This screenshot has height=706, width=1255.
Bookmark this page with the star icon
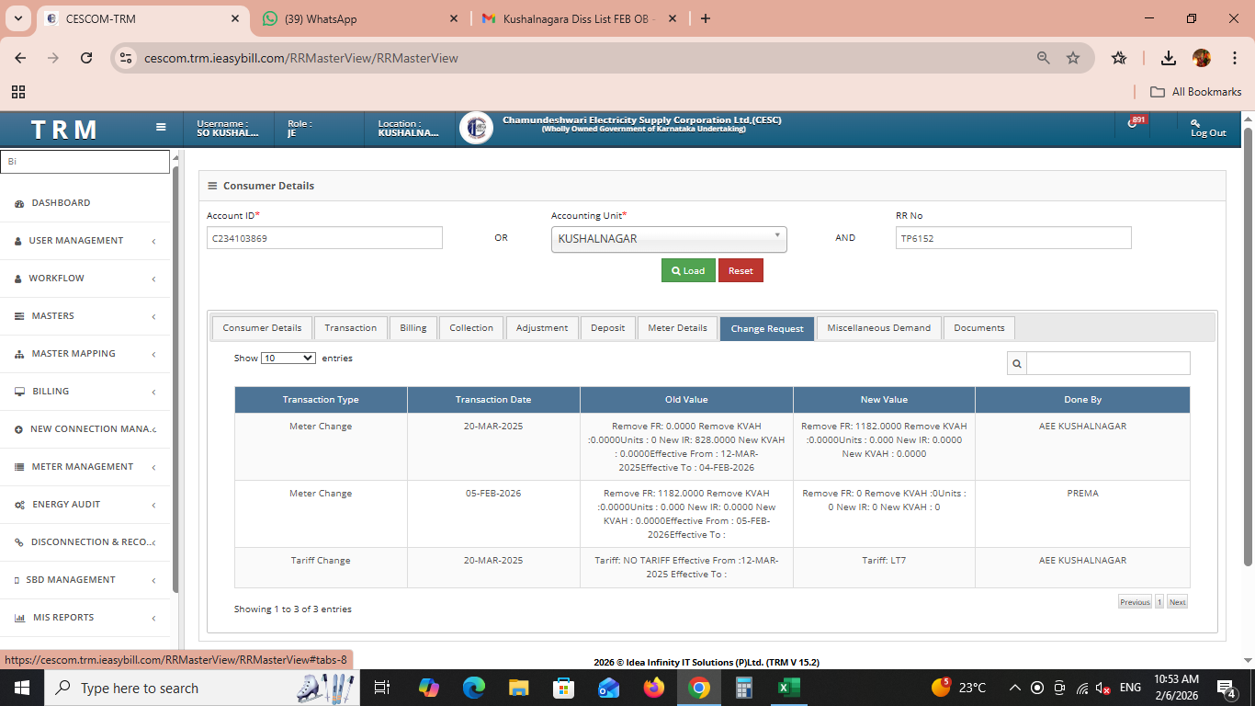point(1073,58)
